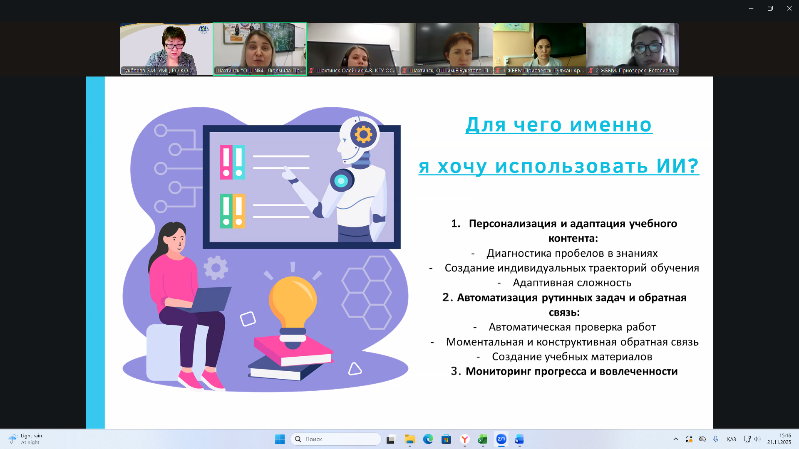Select Тукбаева З.И. participant video tile
This screenshot has width=799, height=449.
[166, 49]
